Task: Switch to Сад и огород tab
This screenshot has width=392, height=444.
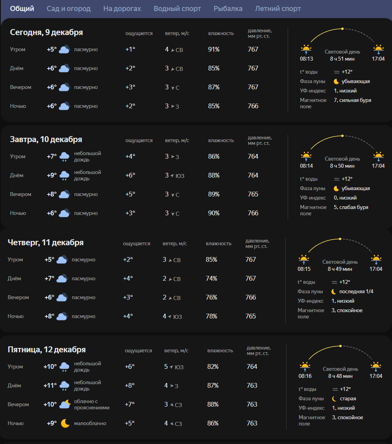Action: (68, 9)
